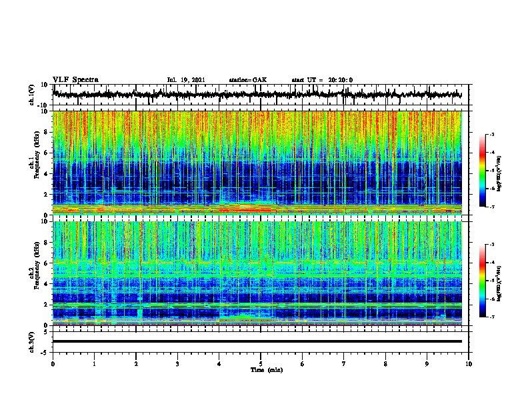Click the ch.3 flat black trace
Viewport: 528px width, 408px height.
tap(257, 341)
